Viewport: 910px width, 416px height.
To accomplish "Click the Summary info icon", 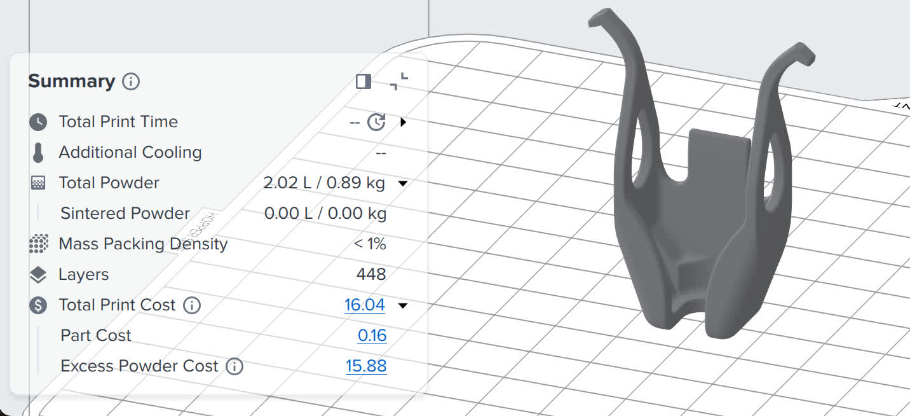I will pos(131,81).
